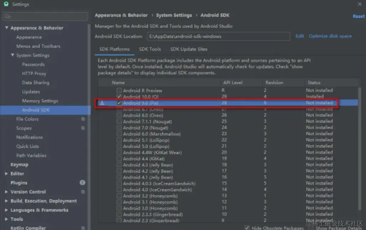Image resolution: width=366 pixels, height=230 pixels.
Task: Select the Android 4.3 (Jelly Bean) row
Action: coord(228,165)
